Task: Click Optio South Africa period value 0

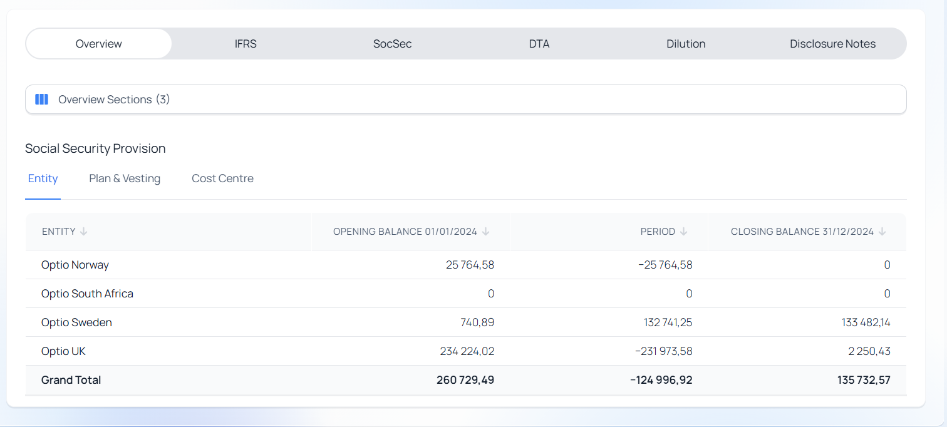Action: 689,294
